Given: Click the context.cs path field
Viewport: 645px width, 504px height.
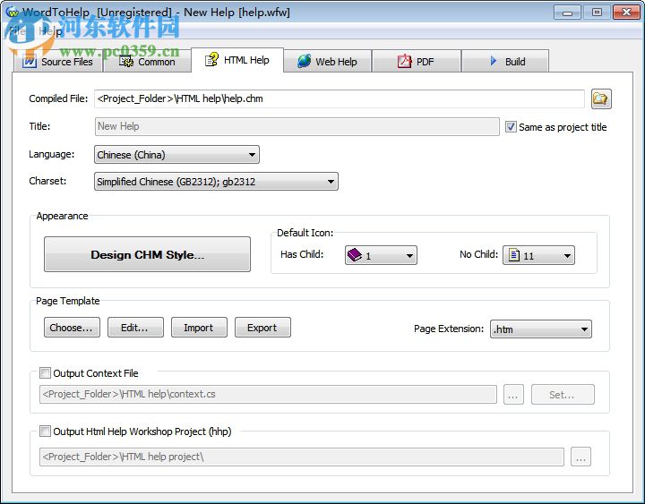Looking at the screenshot, I should point(268,394).
